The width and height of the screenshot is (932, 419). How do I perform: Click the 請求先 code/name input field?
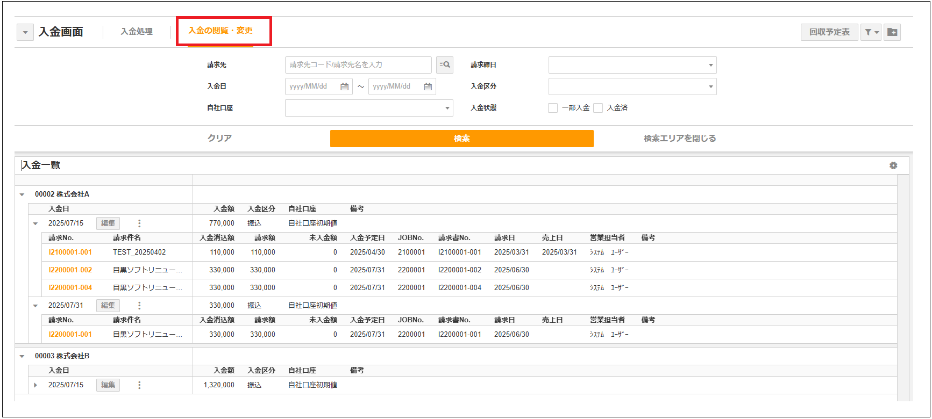pyautogui.click(x=358, y=65)
